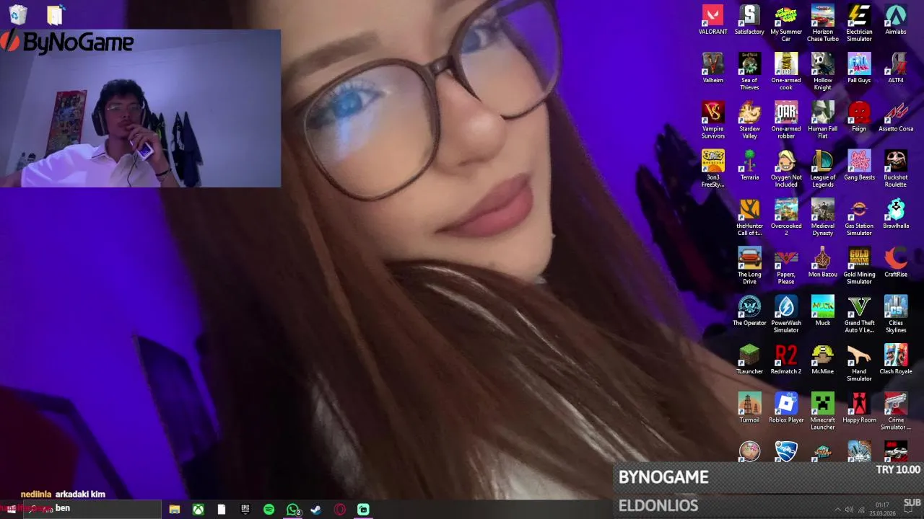Open the Overcooked 2 shortcut
924x519 pixels.
click(x=786, y=216)
